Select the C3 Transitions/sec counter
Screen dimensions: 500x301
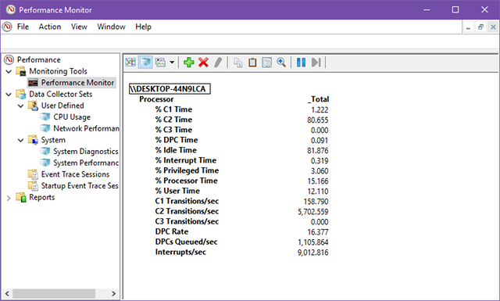[x=187, y=222]
